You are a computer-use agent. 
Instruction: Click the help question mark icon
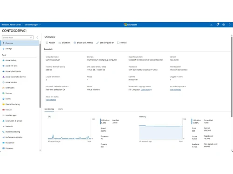pyautogui.click(x=229, y=25)
